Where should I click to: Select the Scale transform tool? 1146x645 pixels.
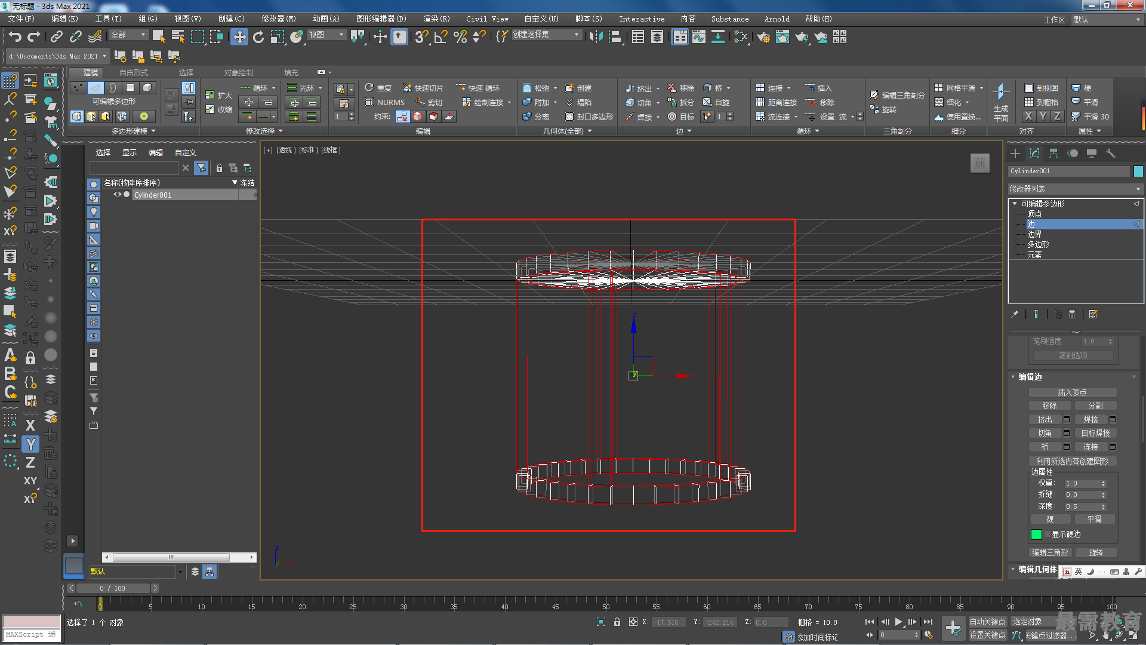pos(278,37)
